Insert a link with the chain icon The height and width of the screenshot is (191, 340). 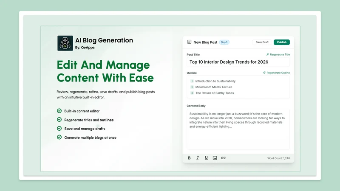(x=223, y=158)
